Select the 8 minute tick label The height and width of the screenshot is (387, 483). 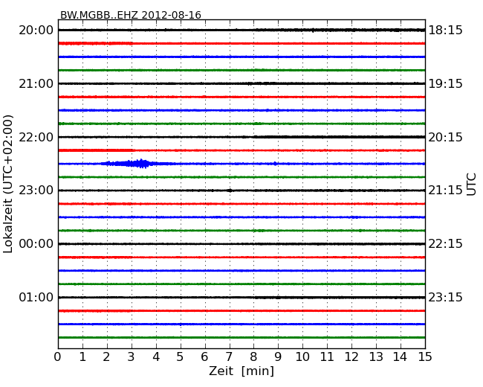[253, 356]
